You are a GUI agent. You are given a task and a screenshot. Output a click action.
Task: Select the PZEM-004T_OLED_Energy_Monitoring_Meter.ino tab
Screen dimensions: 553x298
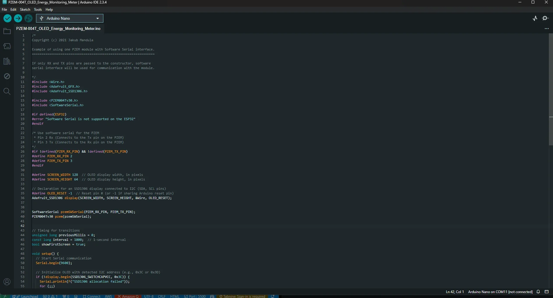(58, 28)
